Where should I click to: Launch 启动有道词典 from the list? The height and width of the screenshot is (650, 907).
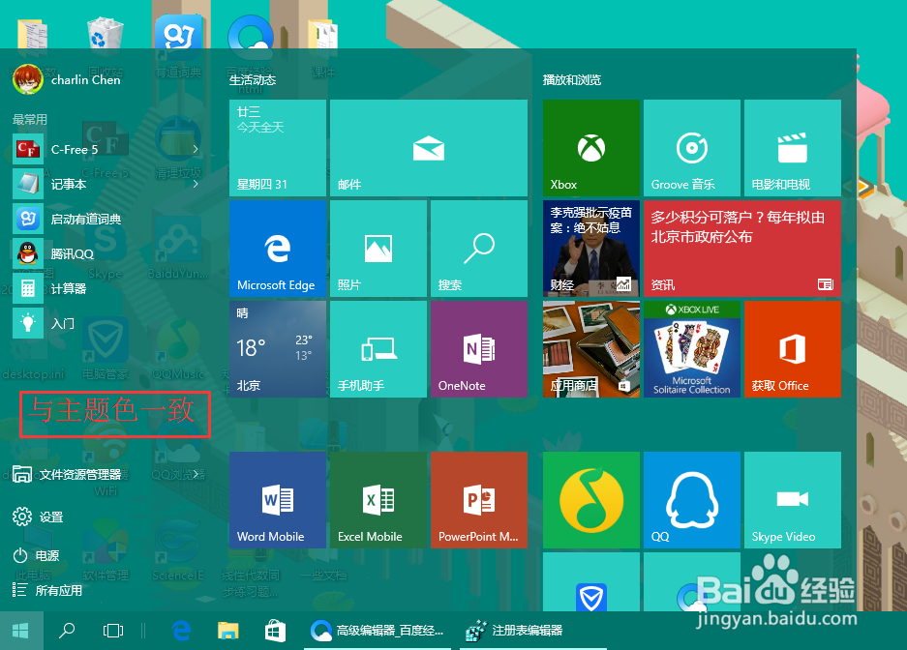[107, 219]
